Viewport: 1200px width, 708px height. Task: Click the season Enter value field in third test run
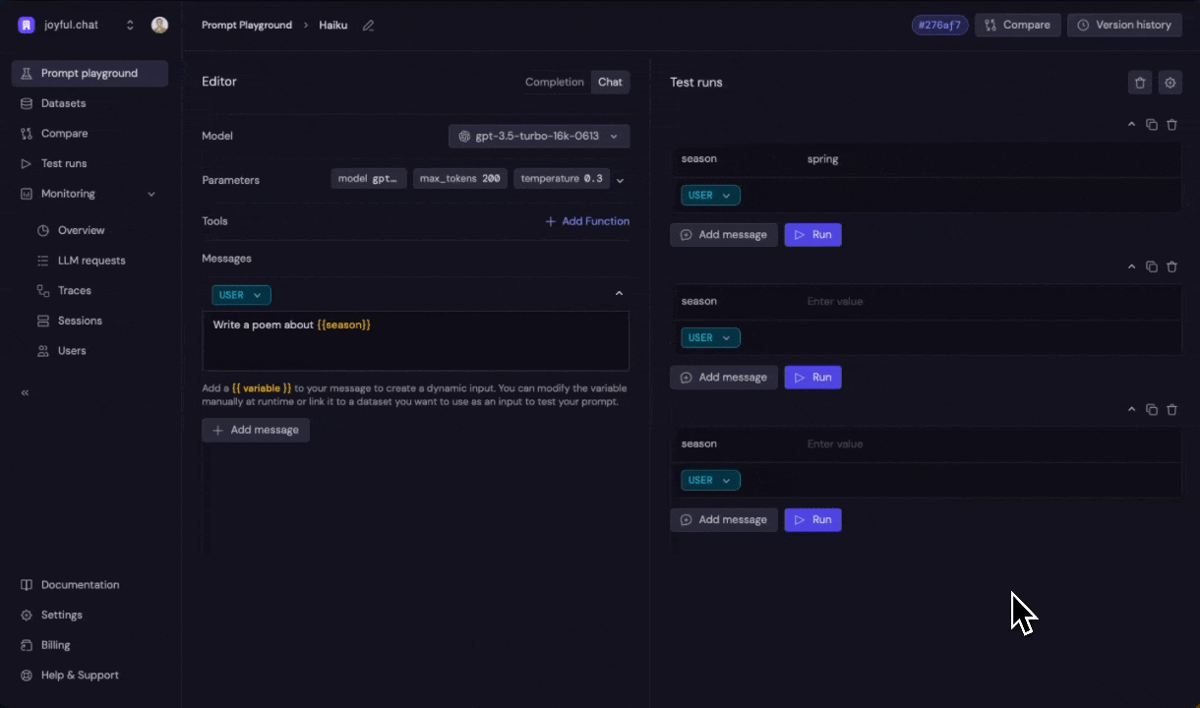point(989,443)
